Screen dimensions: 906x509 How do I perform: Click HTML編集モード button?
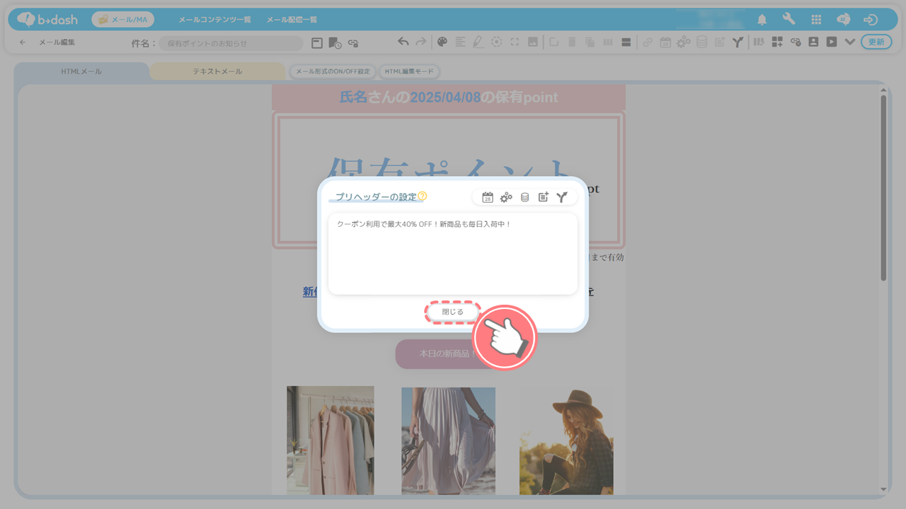(409, 71)
